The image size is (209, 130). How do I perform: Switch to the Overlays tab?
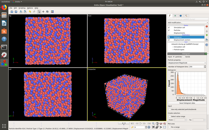pos(181,16)
